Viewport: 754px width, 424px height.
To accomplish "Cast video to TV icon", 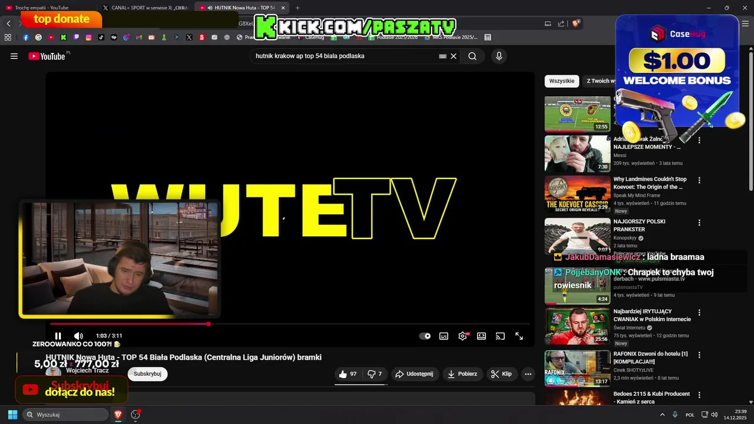I will (500, 336).
